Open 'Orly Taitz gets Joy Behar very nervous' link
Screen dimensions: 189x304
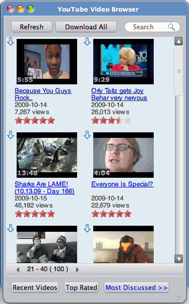119,94
